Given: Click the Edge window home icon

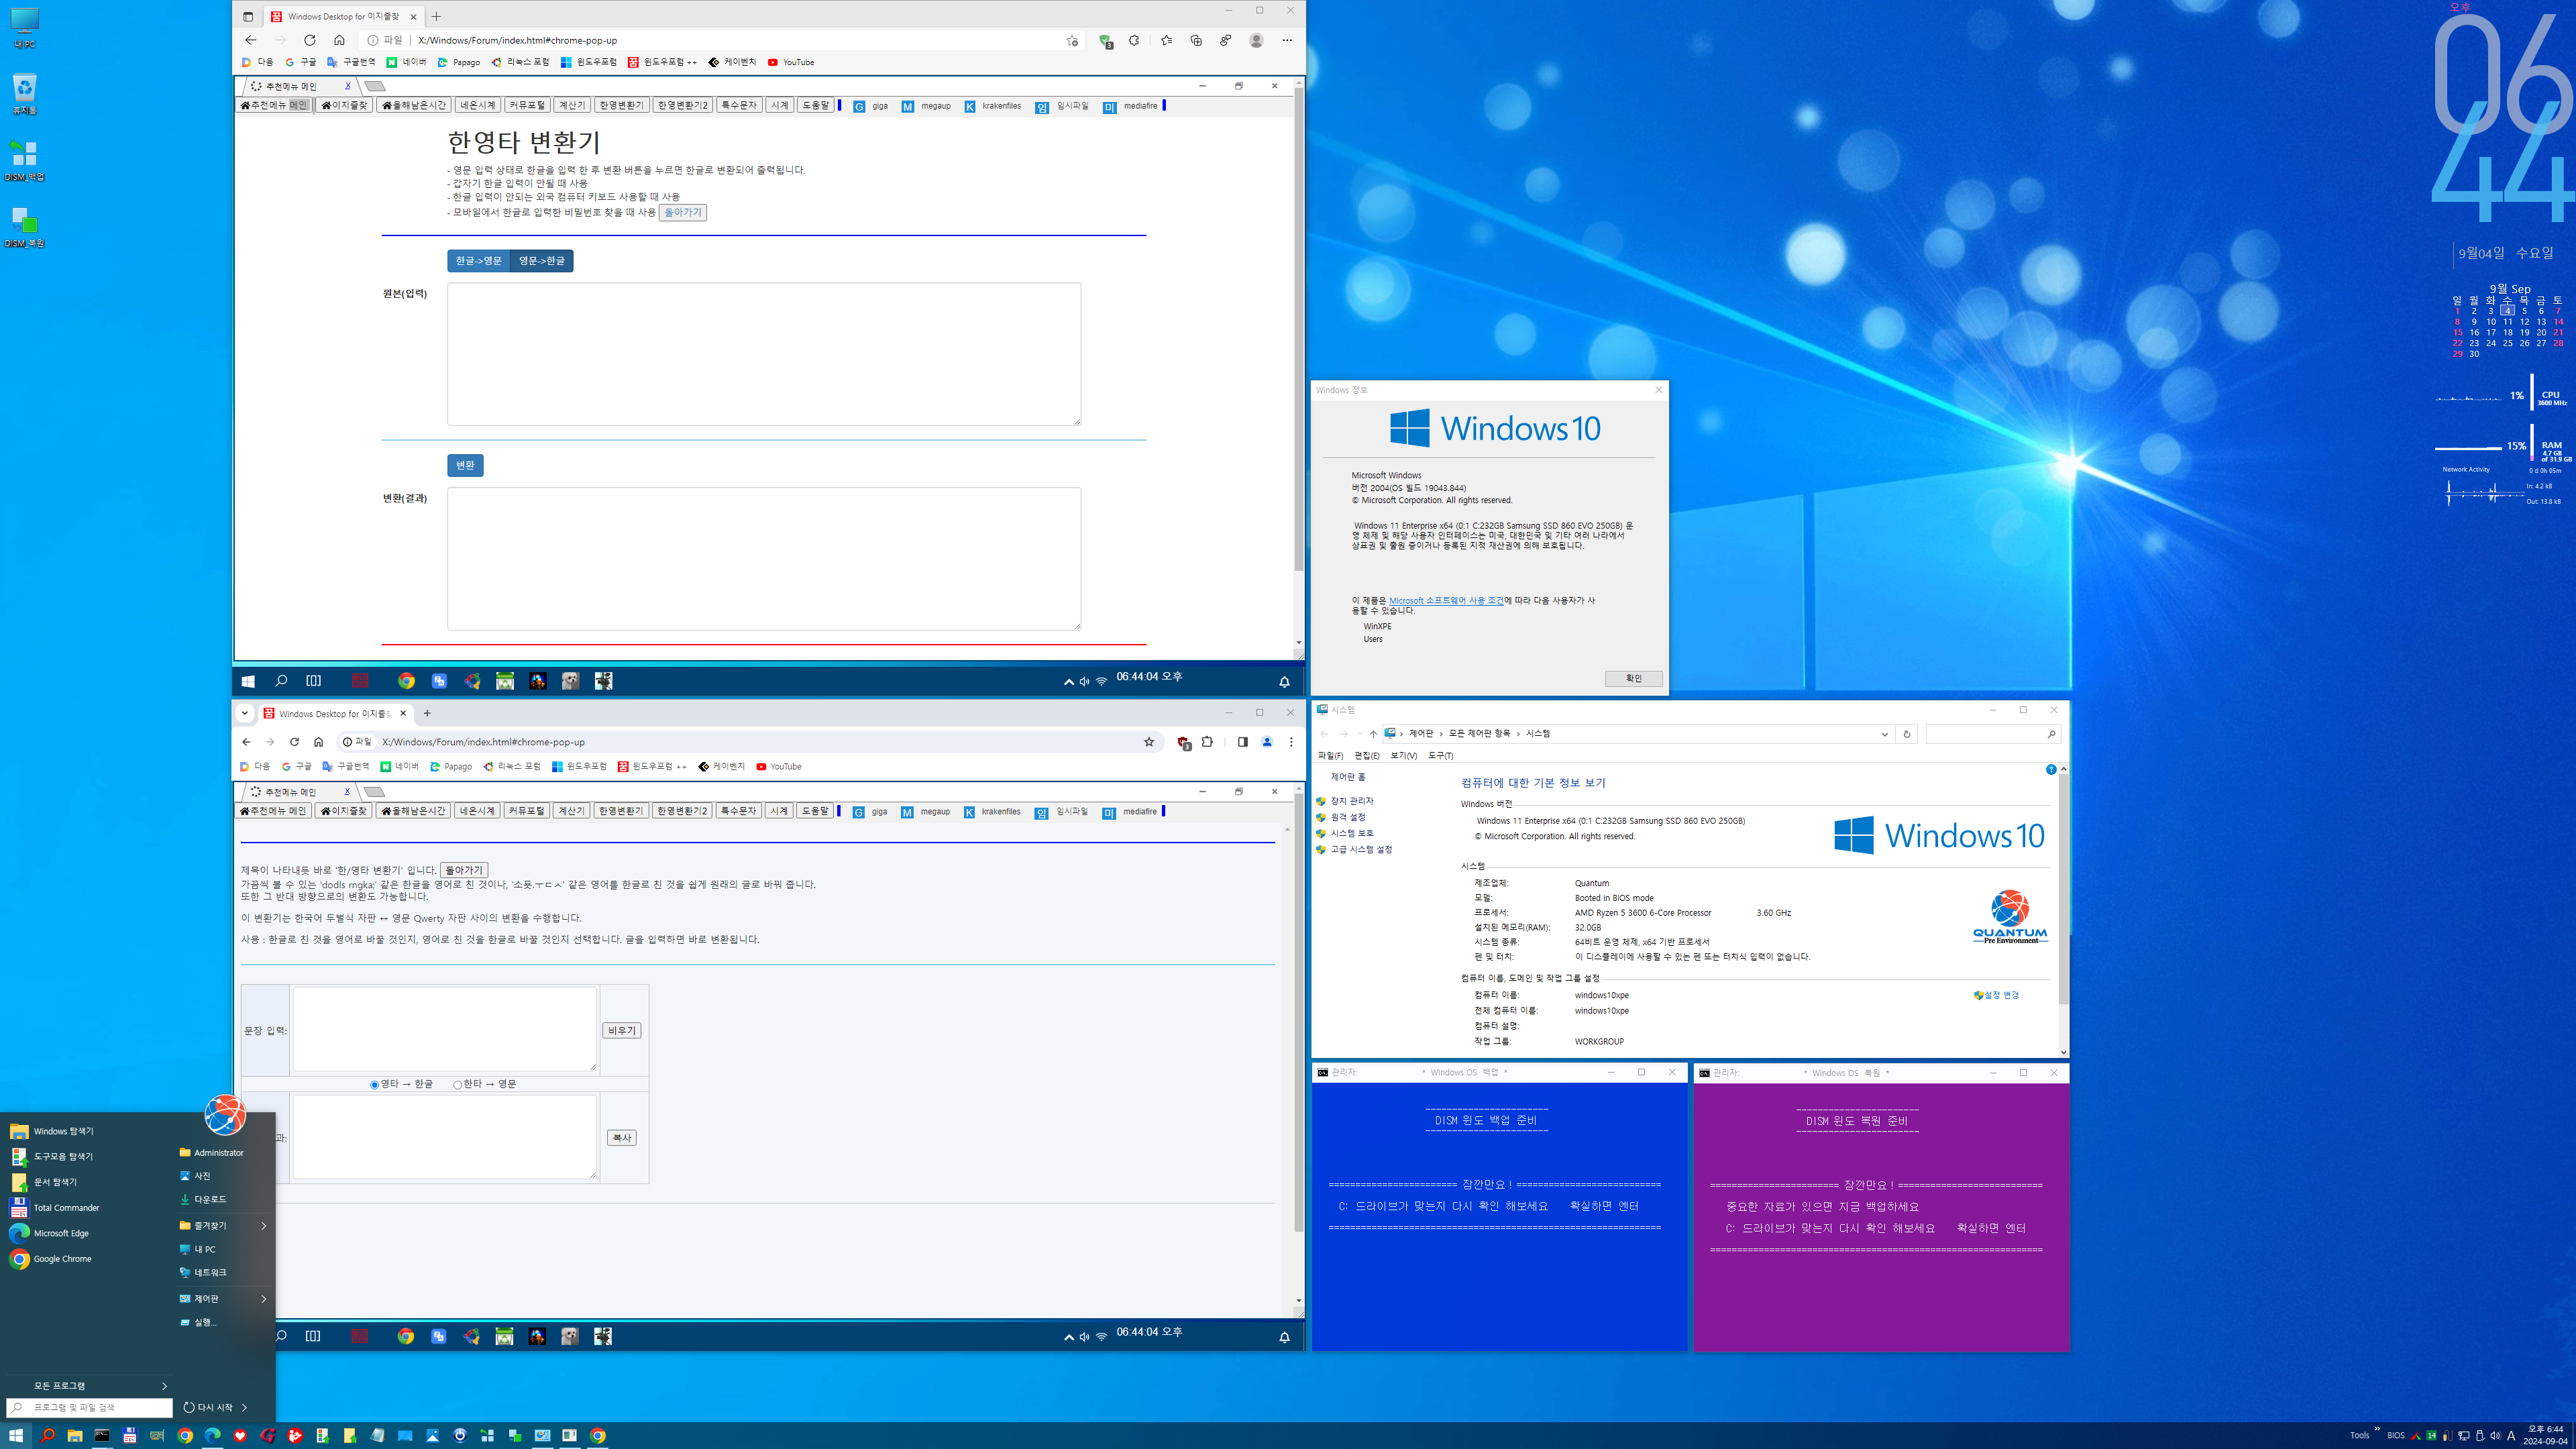Looking at the screenshot, I should click(339, 40).
